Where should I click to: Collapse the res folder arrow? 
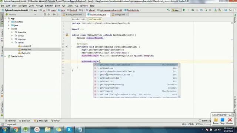pyautogui.click(x=9, y=29)
